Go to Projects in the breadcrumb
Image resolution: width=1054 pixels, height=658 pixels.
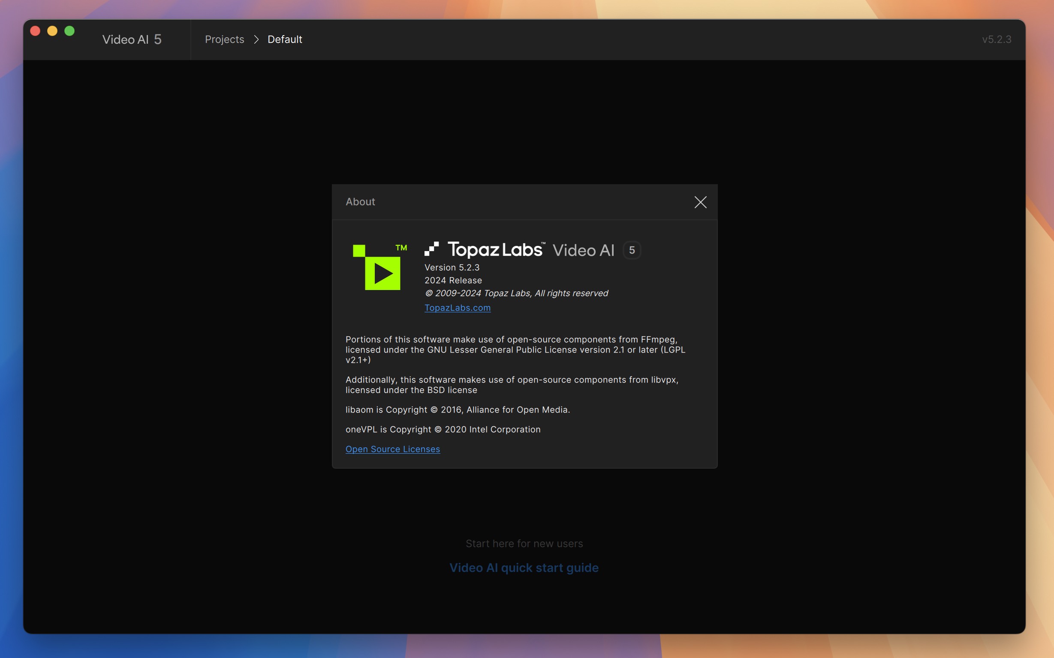point(224,39)
